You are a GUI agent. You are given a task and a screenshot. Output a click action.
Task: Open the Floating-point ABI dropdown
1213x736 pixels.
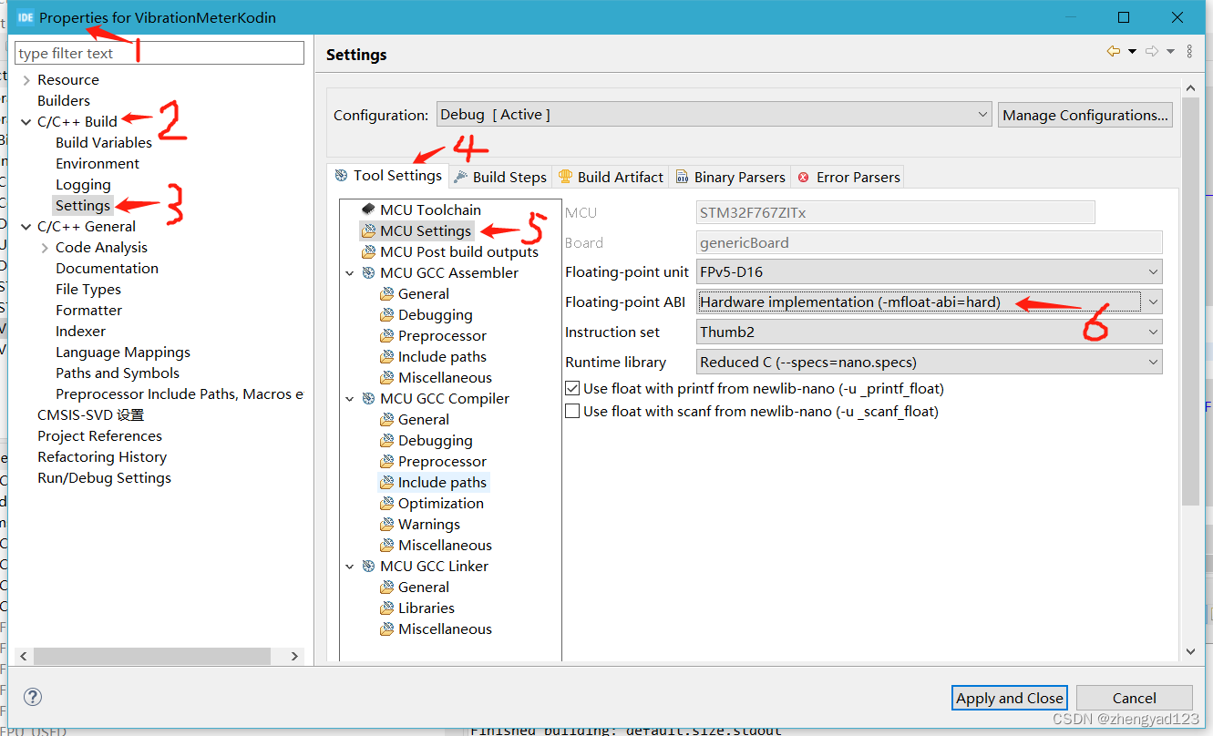tap(930, 302)
